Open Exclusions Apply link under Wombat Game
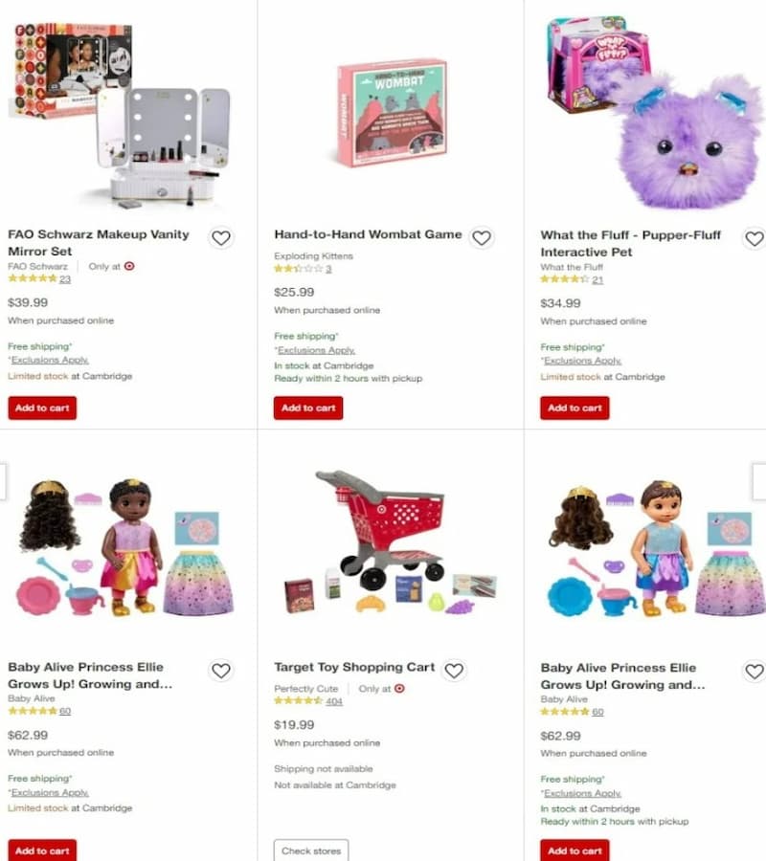The image size is (766, 861). pyautogui.click(x=317, y=350)
